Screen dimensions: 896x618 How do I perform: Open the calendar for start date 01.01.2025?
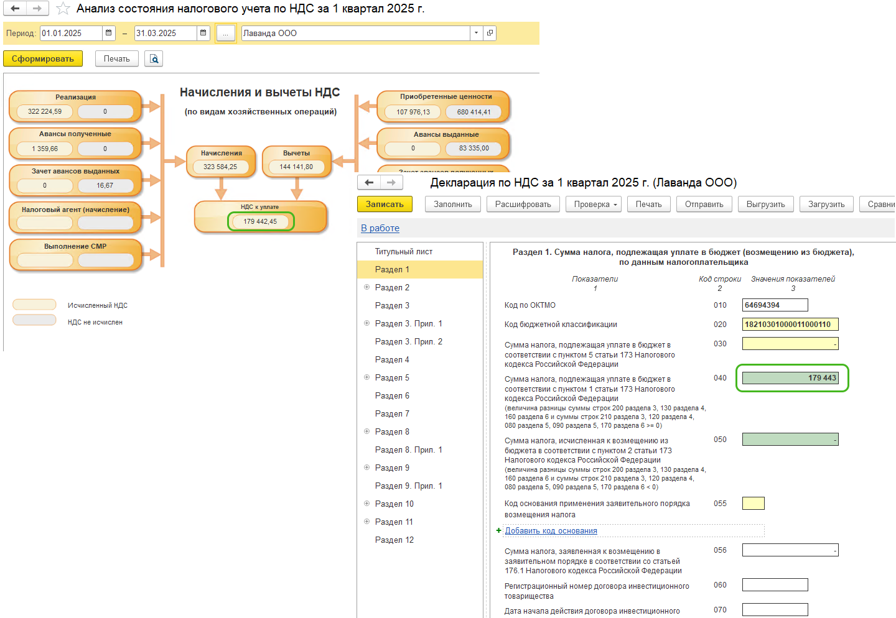[x=109, y=33]
